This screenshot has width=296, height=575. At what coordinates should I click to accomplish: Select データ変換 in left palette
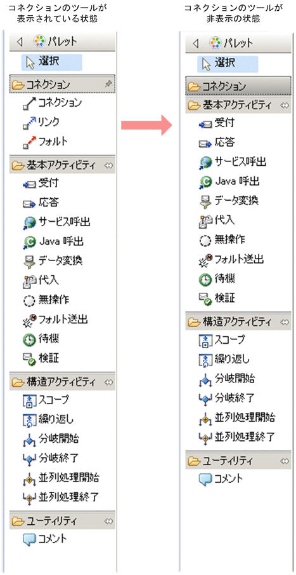[52, 261]
